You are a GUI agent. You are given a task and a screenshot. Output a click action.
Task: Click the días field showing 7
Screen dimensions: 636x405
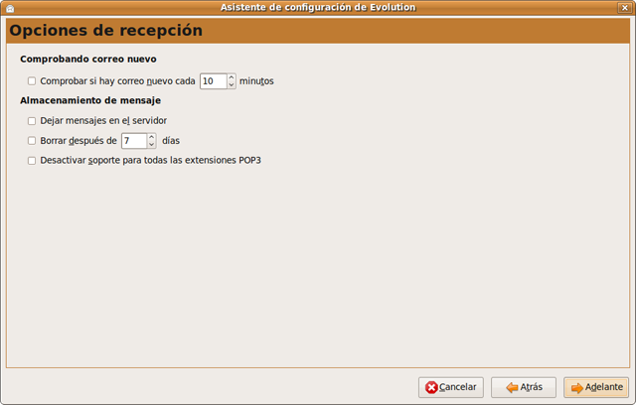[132, 141]
